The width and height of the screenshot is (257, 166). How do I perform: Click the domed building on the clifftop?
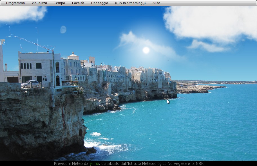73,56
